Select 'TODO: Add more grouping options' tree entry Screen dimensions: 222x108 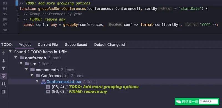104,87
